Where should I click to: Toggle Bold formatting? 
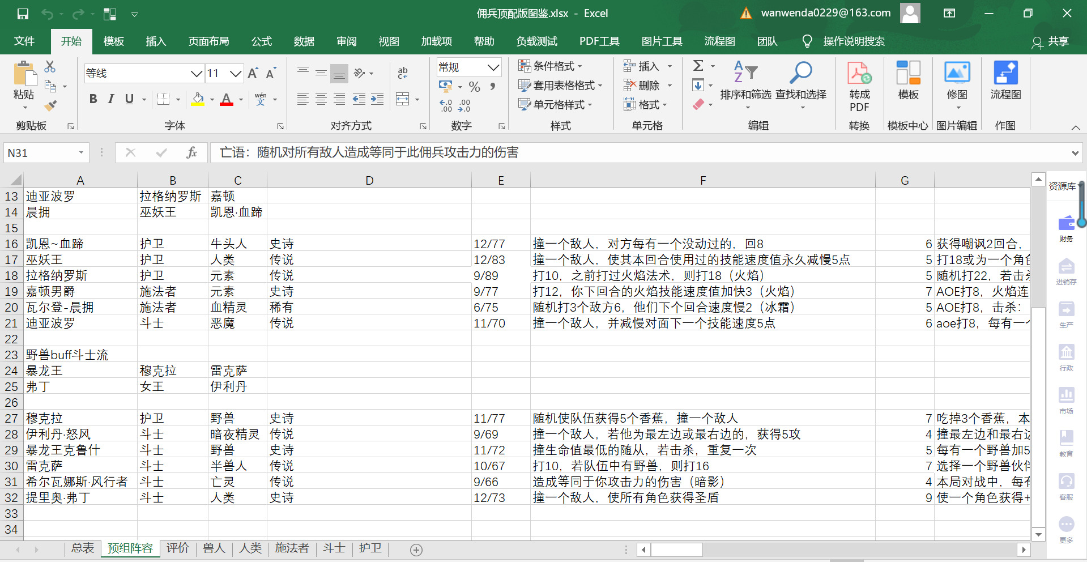coord(93,99)
